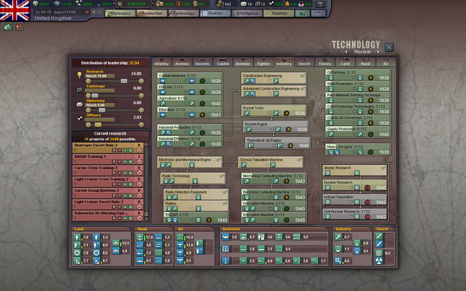Open the top-right menu button
466x291 pixels.
coord(320,4)
